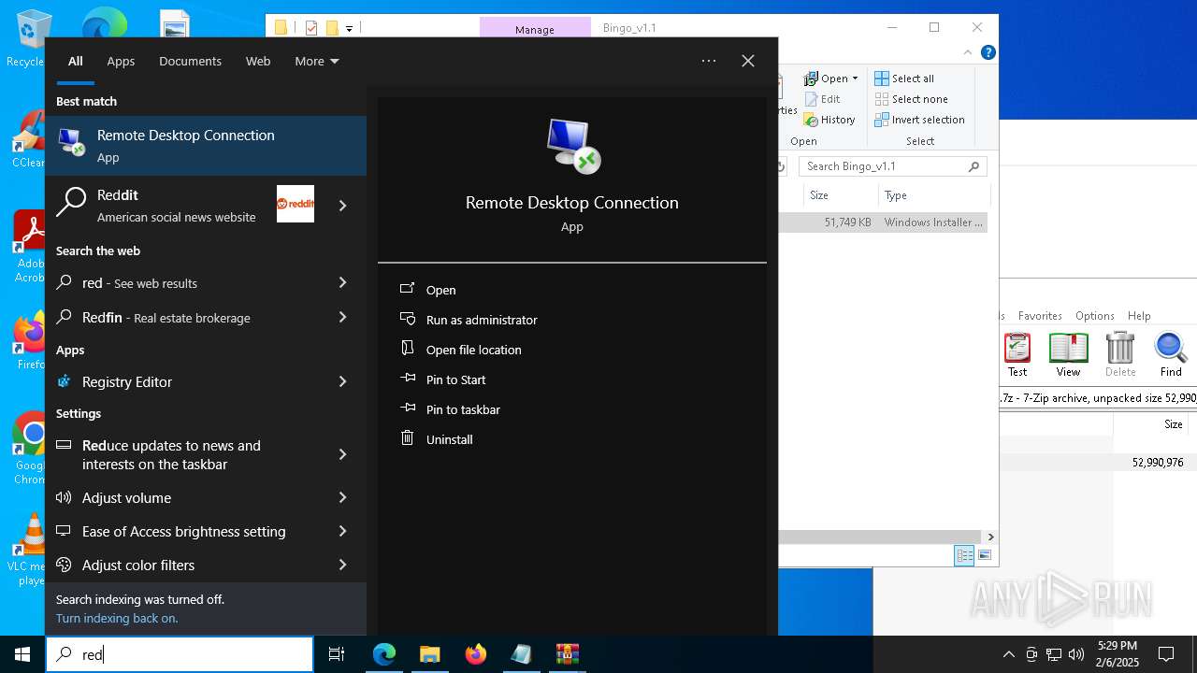Launch Microsoft Edge from the taskbar
The image size is (1197, 673).
[384, 654]
